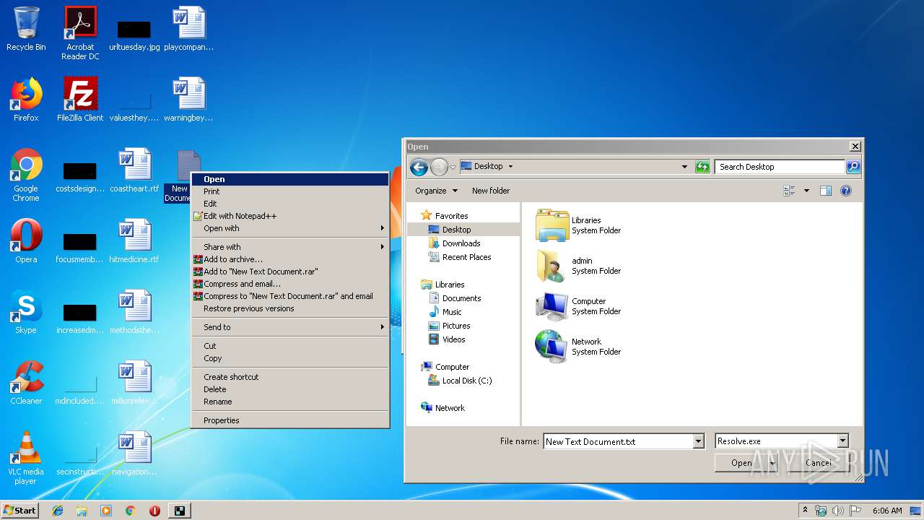Screen dimensions: 924x520
Task: Expand the address bar previous locations dropdown
Action: 684,167
